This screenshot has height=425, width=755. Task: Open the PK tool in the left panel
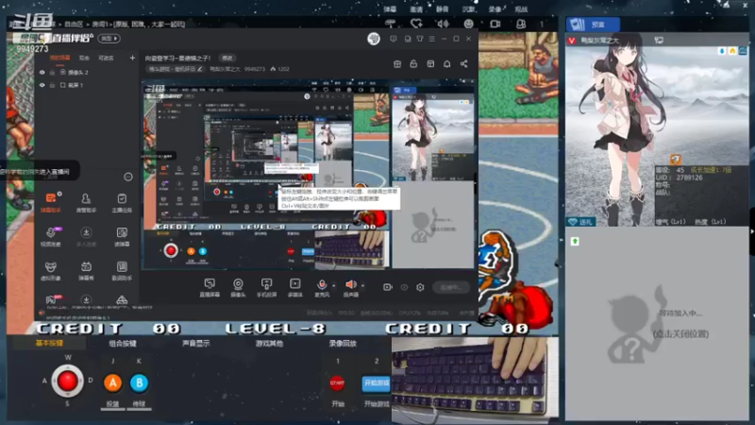[52, 299]
